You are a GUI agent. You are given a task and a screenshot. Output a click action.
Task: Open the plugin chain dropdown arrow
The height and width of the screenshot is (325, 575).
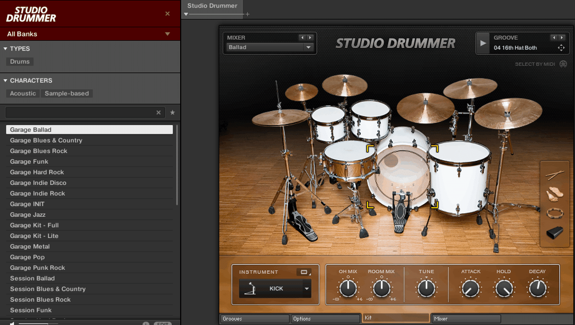[x=186, y=14]
